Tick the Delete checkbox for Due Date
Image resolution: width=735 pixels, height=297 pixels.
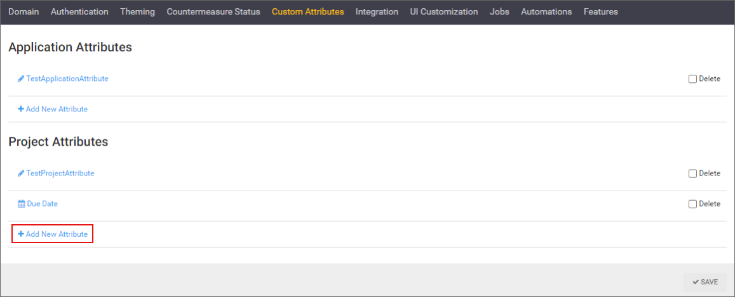pyautogui.click(x=692, y=204)
